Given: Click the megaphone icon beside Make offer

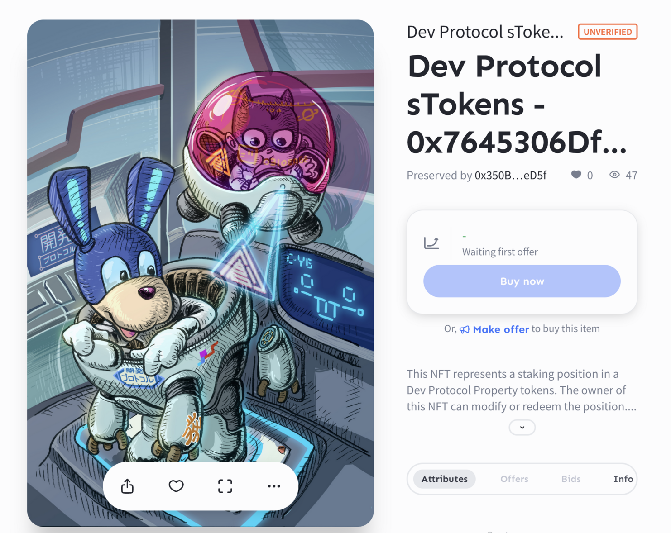Looking at the screenshot, I should 465,329.
